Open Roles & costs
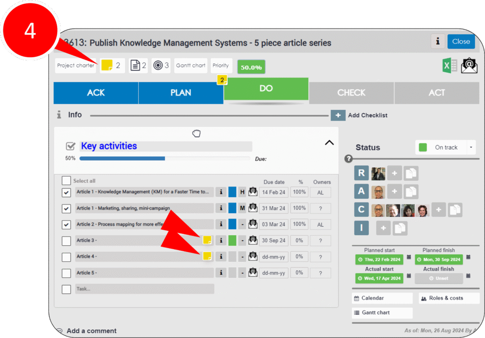 coord(449,298)
